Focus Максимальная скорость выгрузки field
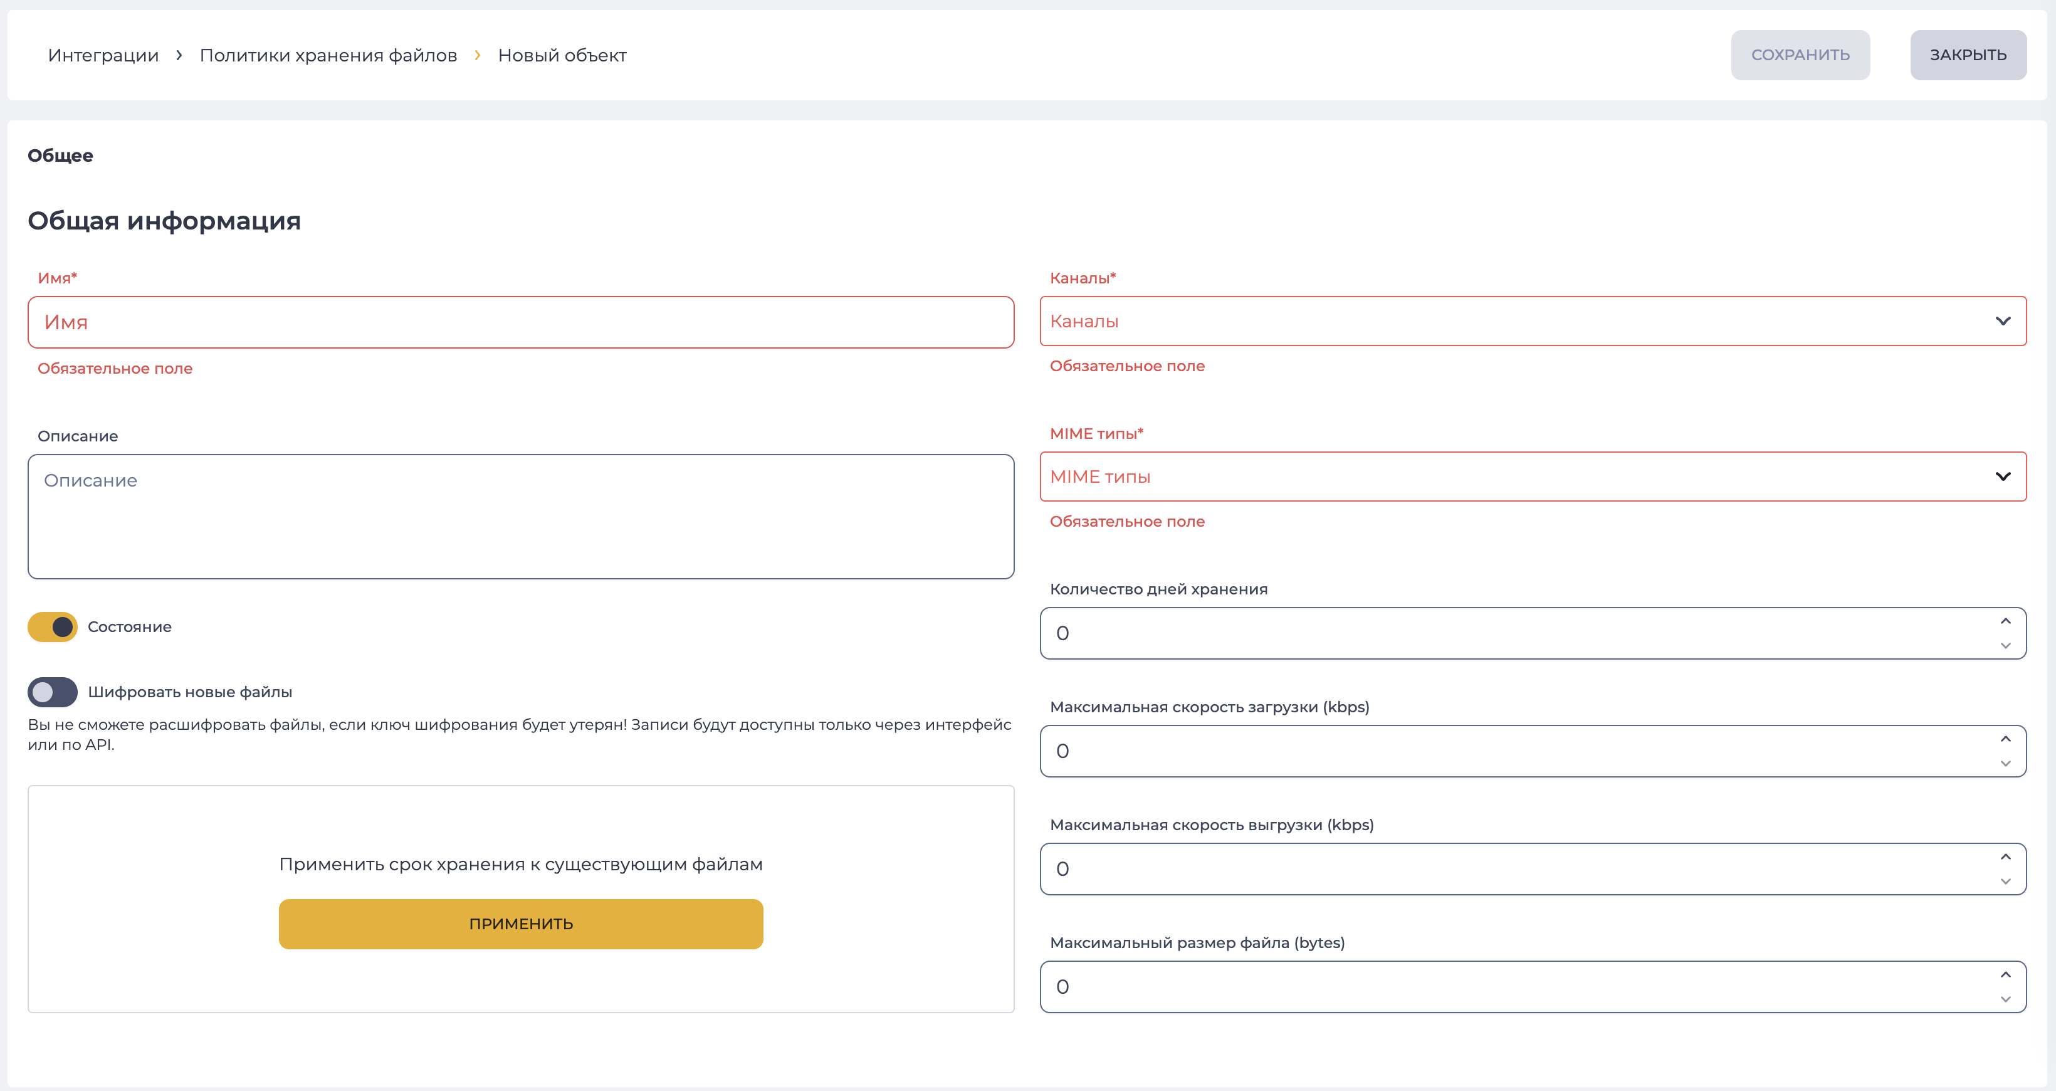The image size is (2056, 1091). point(1533,869)
